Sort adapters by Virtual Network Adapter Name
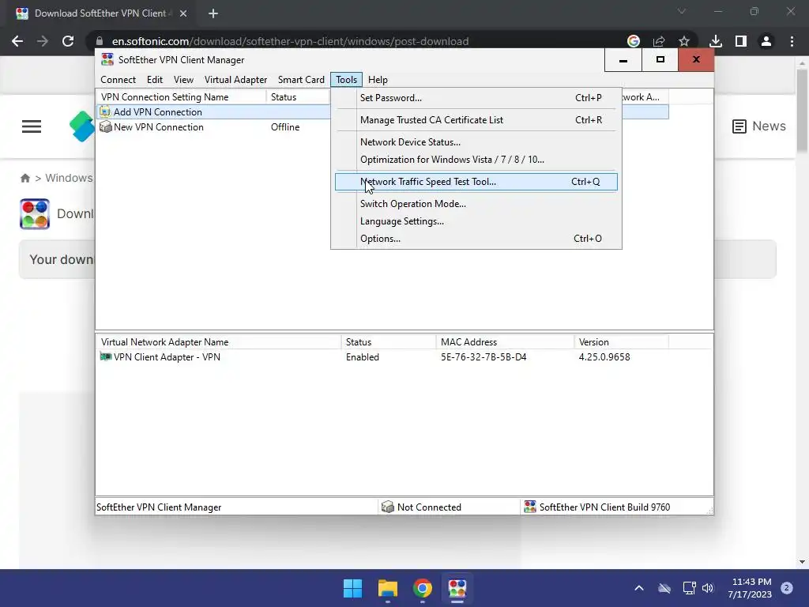809x607 pixels. [218, 341]
